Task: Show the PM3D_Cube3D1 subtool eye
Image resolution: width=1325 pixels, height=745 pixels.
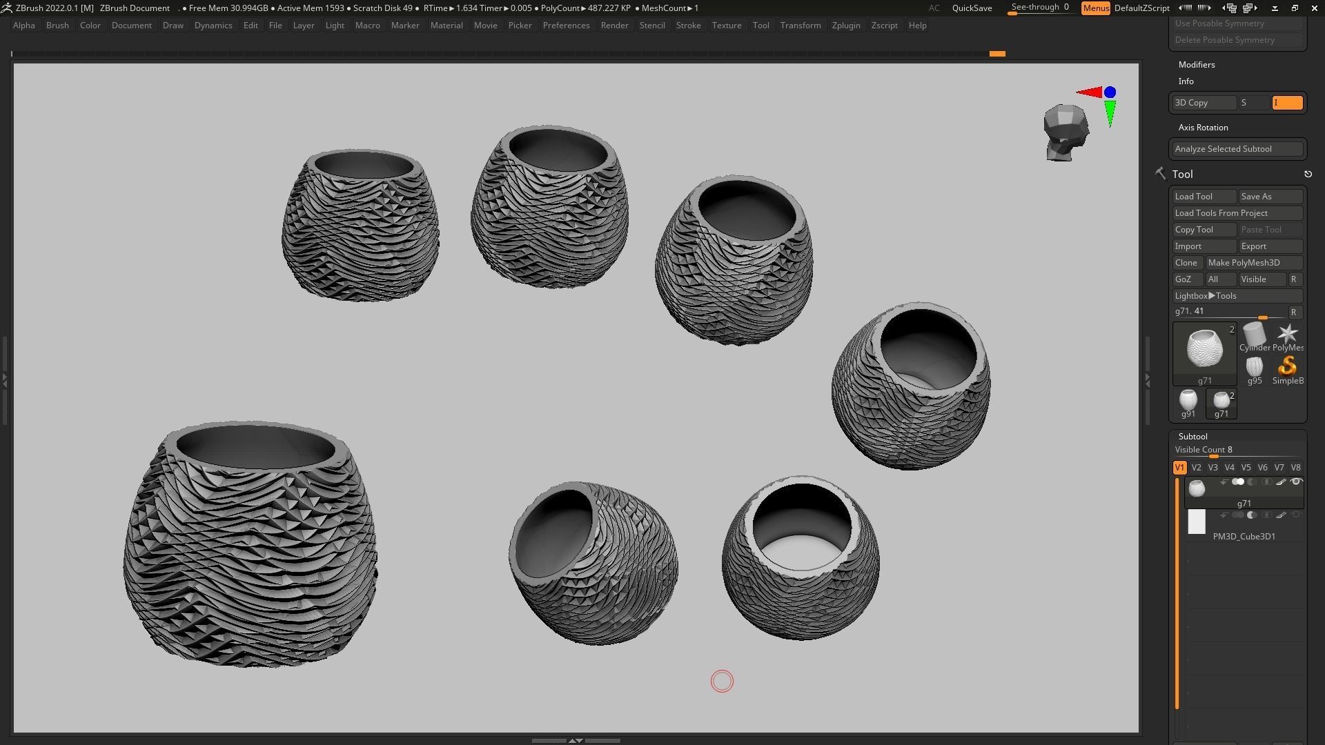Action: coord(1295,515)
